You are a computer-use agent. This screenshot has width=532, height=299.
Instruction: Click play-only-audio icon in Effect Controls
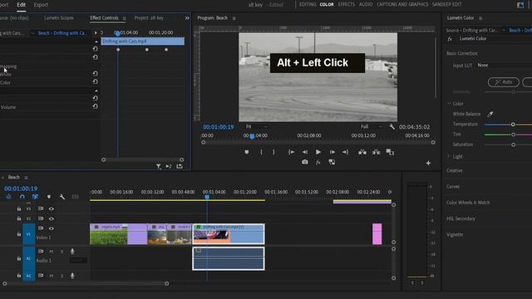coord(169,166)
